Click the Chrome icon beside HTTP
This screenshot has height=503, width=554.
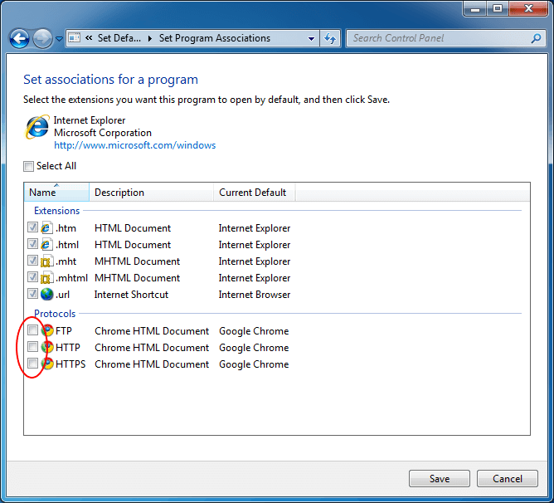(47, 347)
